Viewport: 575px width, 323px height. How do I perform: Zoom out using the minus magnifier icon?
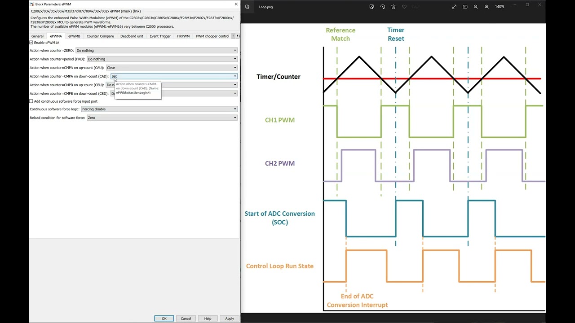[x=476, y=7]
